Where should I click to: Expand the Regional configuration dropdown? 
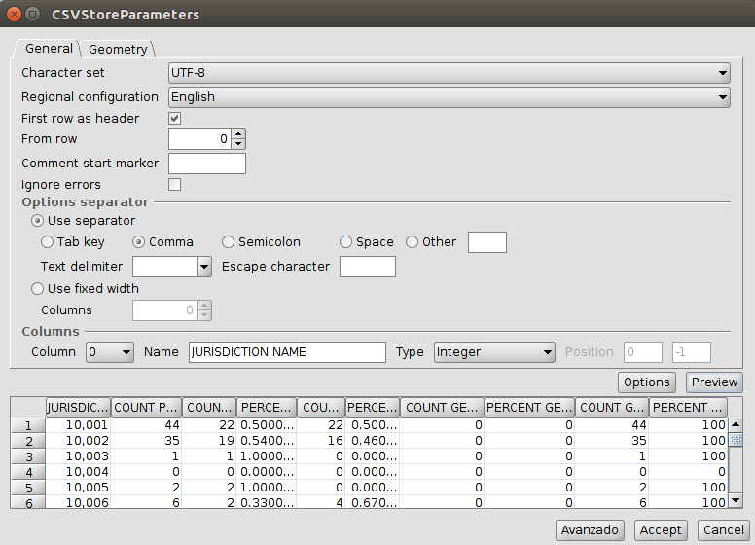pos(449,96)
